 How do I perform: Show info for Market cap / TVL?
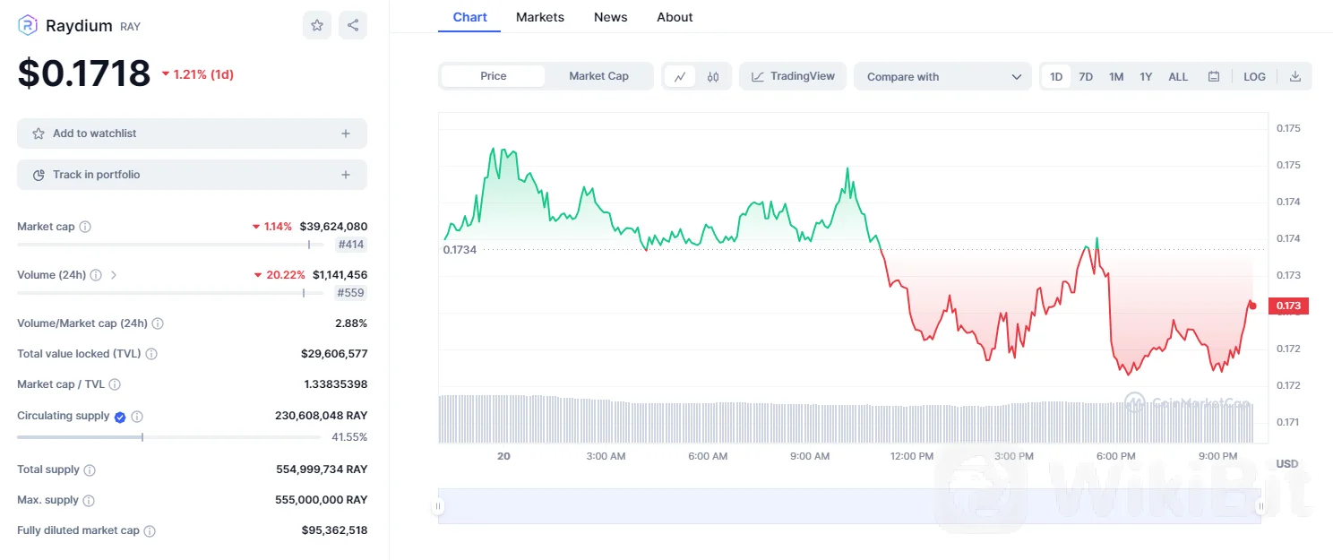pos(115,384)
